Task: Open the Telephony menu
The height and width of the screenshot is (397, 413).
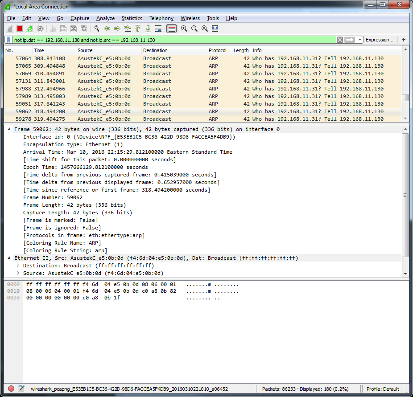Action: click(x=161, y=18)
